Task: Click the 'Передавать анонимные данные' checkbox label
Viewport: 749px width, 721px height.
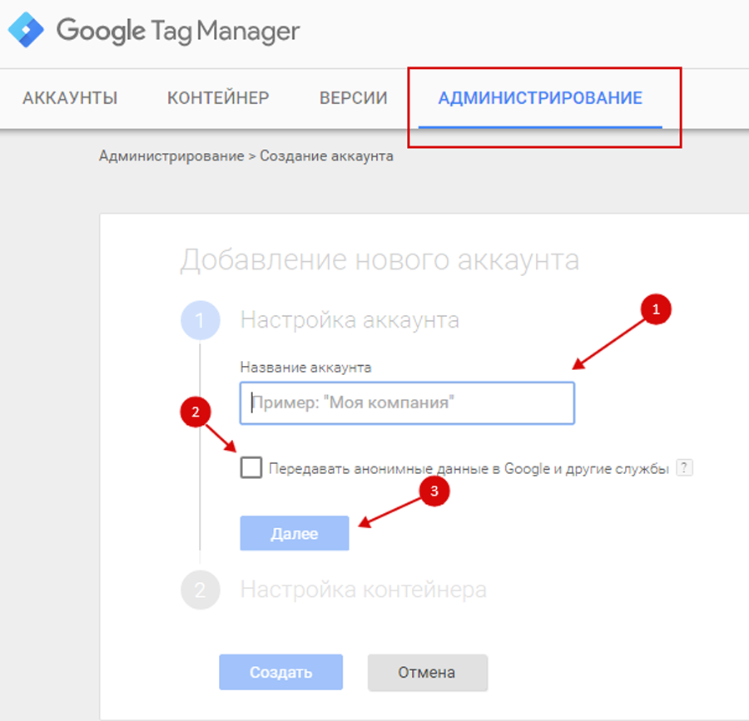Action: [x=469, y=469]
